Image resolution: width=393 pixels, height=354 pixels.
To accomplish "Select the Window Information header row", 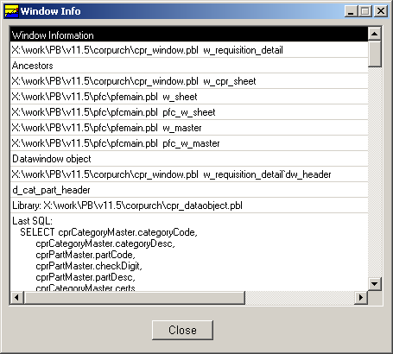I will (189, 35).
